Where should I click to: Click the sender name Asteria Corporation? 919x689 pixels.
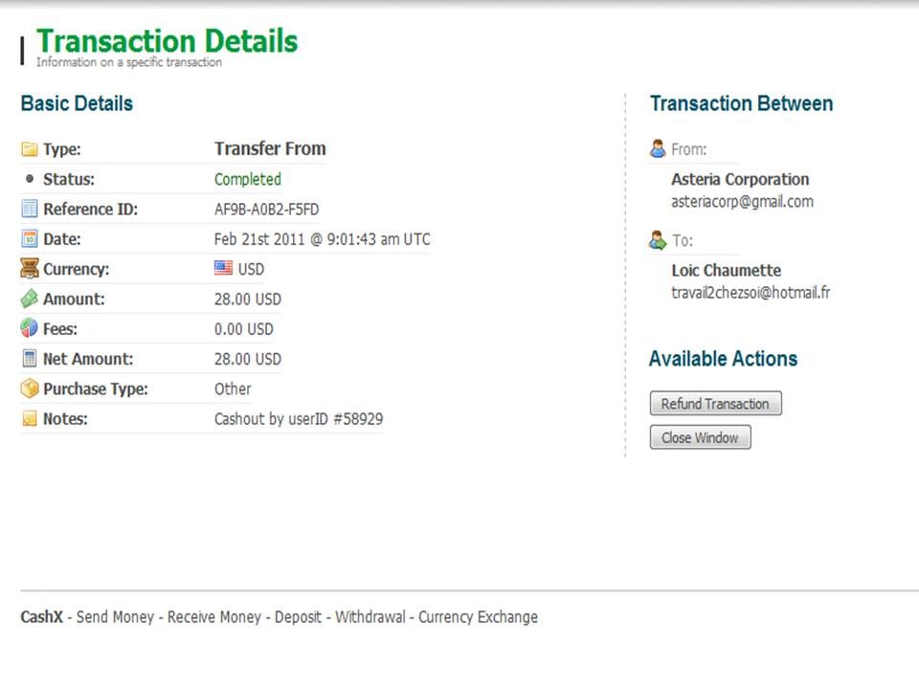[x=740, y=179]
